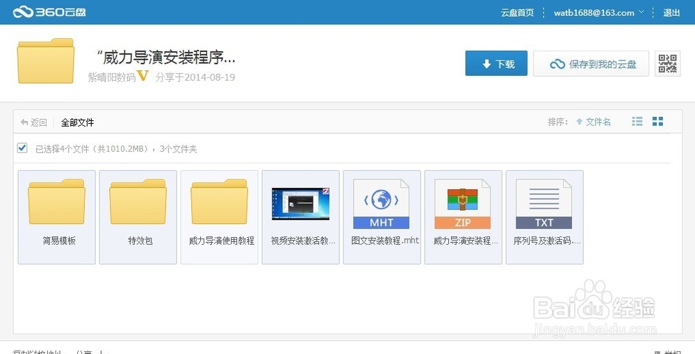
Task: Click the 简易模板 folder name
Action: [x=59, y=241]
